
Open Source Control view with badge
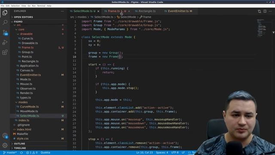pos(5,32)
